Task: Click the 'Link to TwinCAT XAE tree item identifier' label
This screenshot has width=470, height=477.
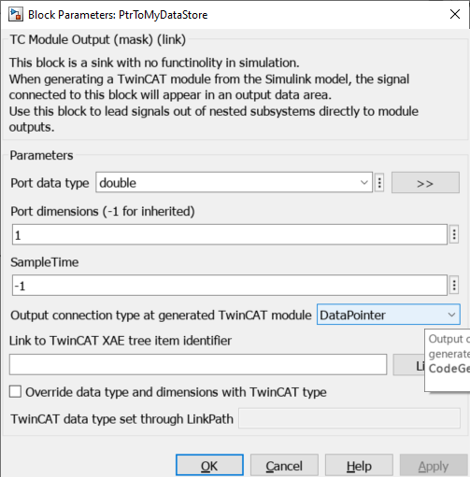Action: coord(121,341)
